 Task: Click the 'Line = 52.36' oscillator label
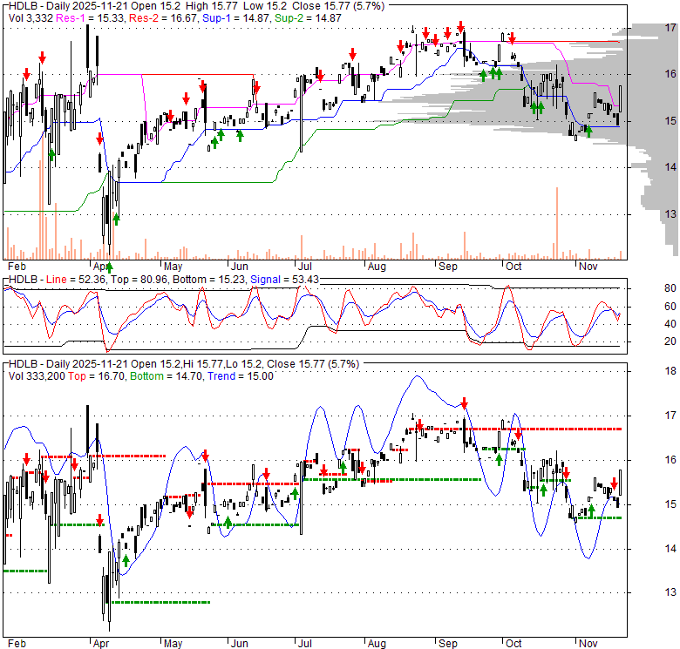[76, 280]
